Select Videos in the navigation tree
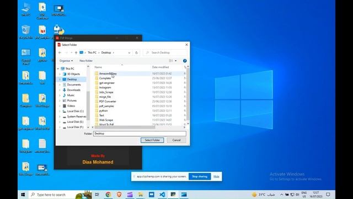Screen dimensions: 353x199 coord(71,106)
